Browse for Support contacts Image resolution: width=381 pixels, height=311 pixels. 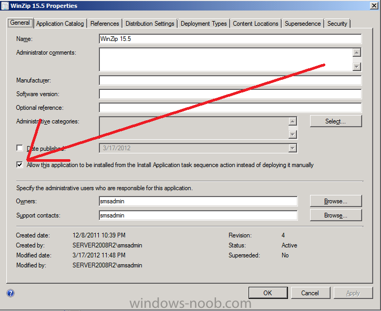point(336,215)
